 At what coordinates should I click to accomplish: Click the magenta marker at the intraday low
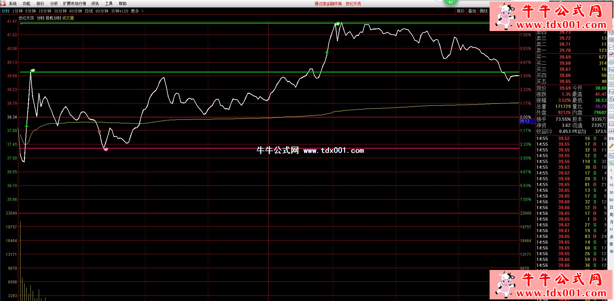click(x=105, y=149)
